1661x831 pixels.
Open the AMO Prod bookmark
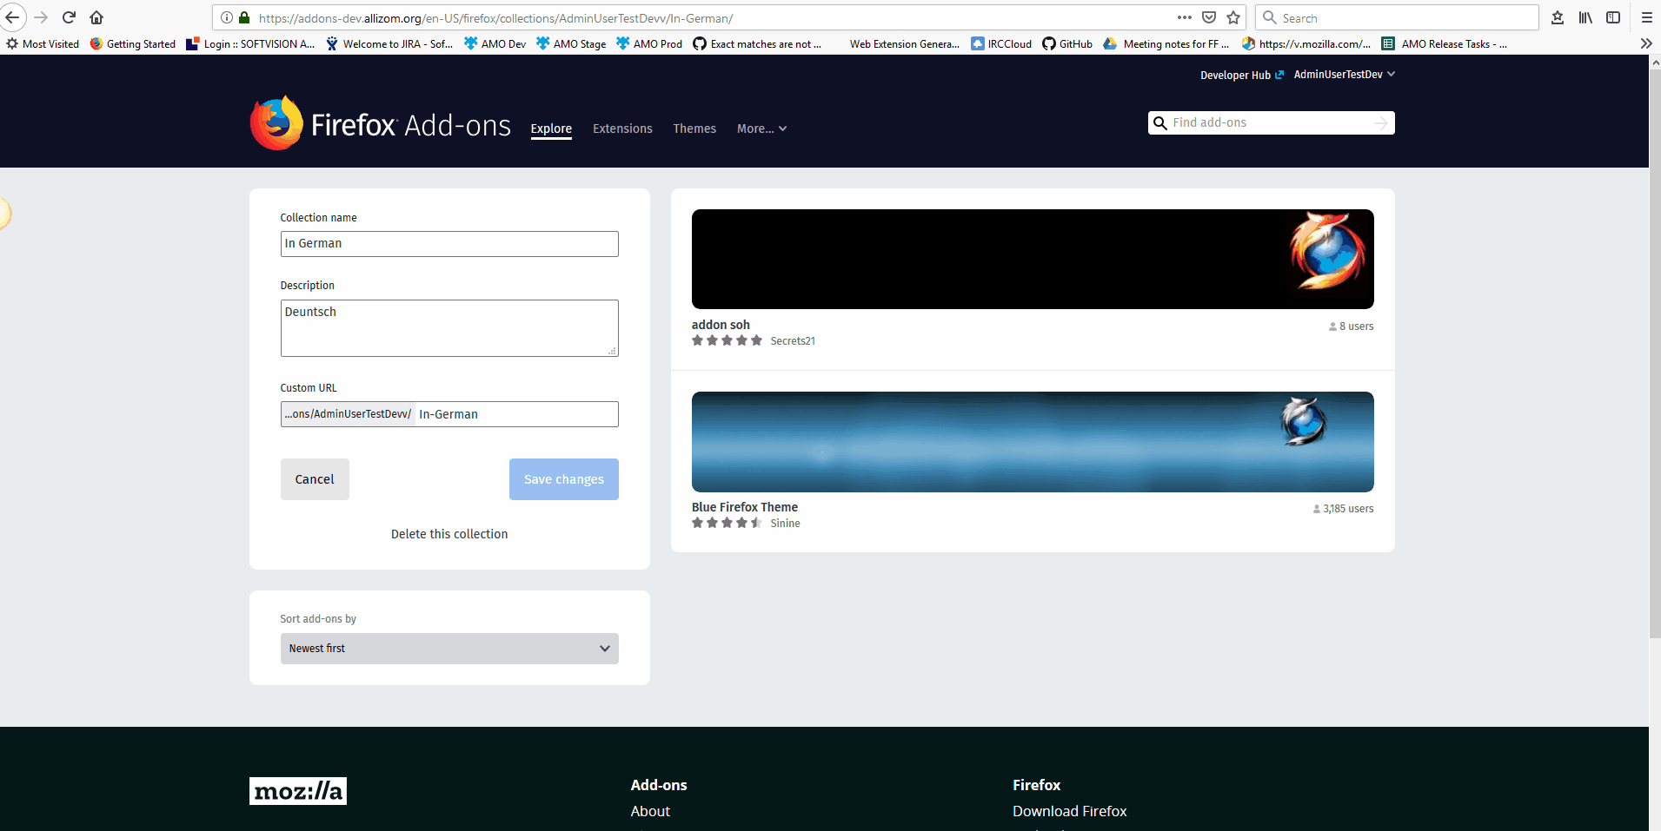click(x=649, y=43)
